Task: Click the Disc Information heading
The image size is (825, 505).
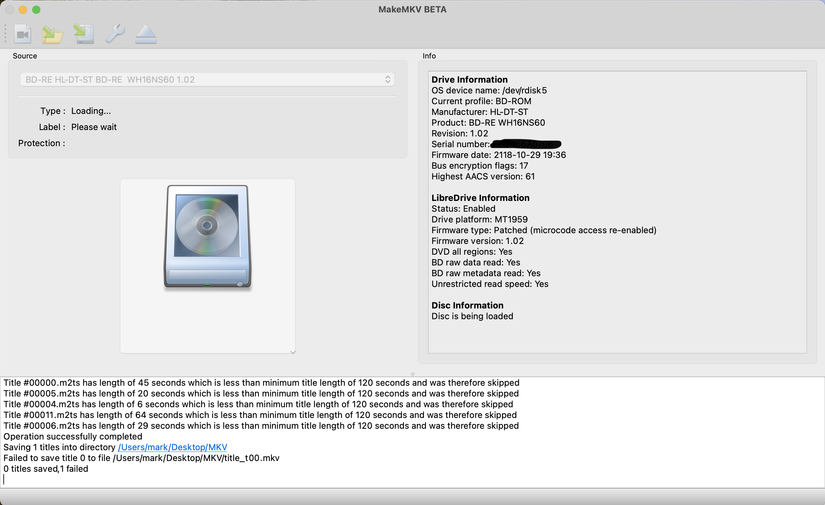Action: (467, 305)
